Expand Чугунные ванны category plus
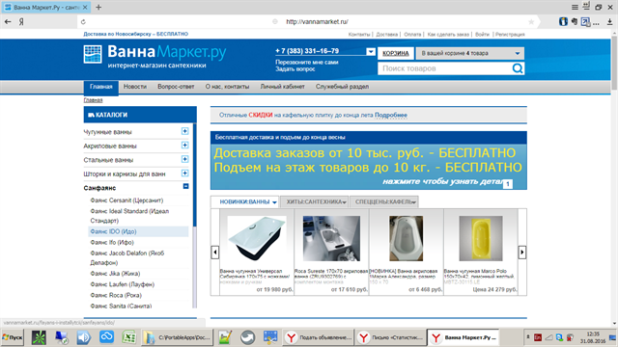Viewport: 618px width, 347px height. coord(184,131)
